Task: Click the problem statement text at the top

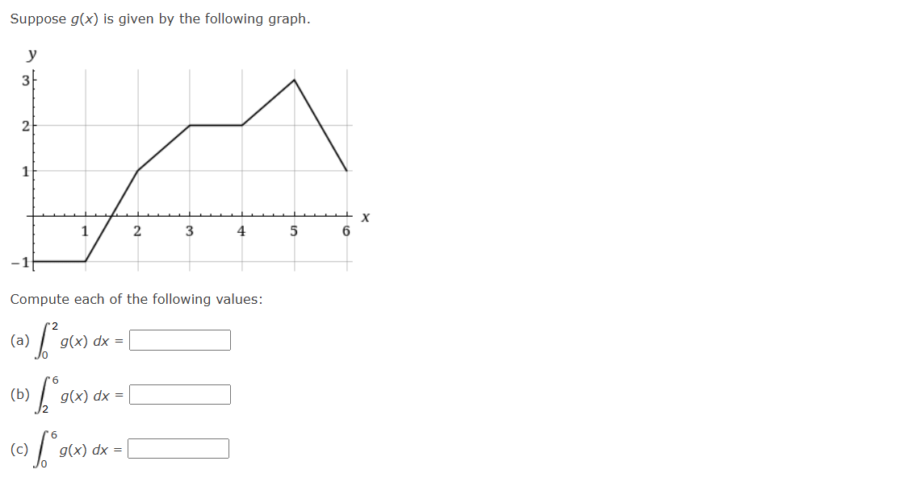Action: [x=159, y=18]
